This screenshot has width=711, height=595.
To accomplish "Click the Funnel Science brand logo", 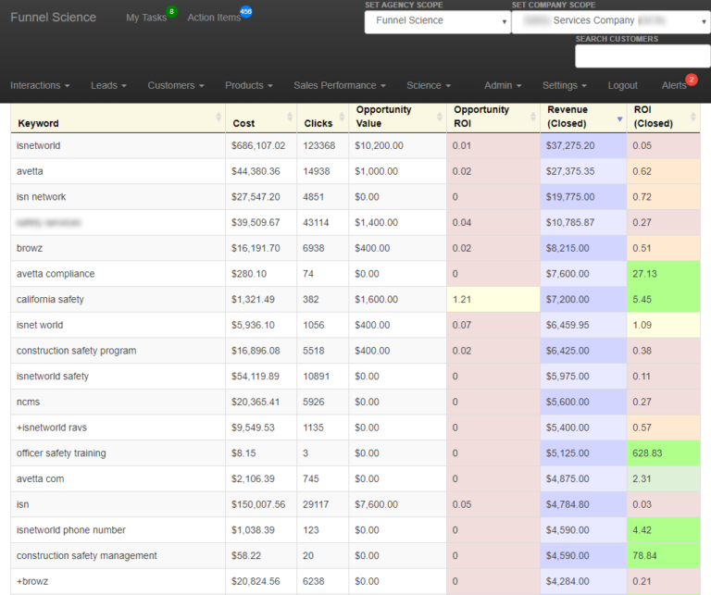I will pyautogui.click(x=53, y=18).
